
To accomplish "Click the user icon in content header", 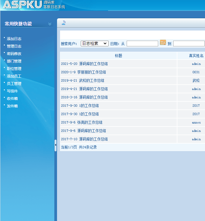I will pos(64,23).
